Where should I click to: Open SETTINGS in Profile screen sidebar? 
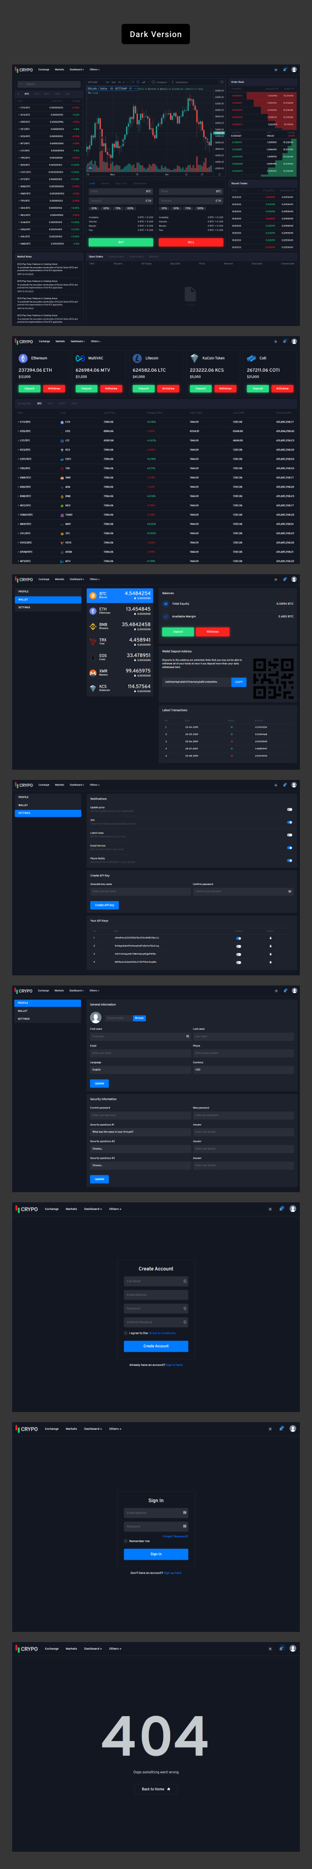tap(48, 1019)
